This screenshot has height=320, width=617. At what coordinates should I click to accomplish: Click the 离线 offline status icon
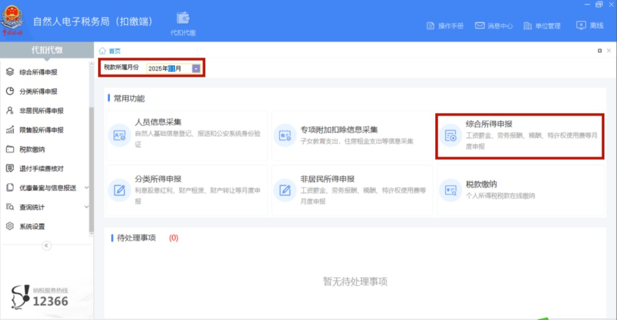(x=581, y=26)
